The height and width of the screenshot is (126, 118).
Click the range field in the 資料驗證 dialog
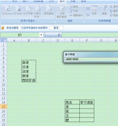point(91,59)
